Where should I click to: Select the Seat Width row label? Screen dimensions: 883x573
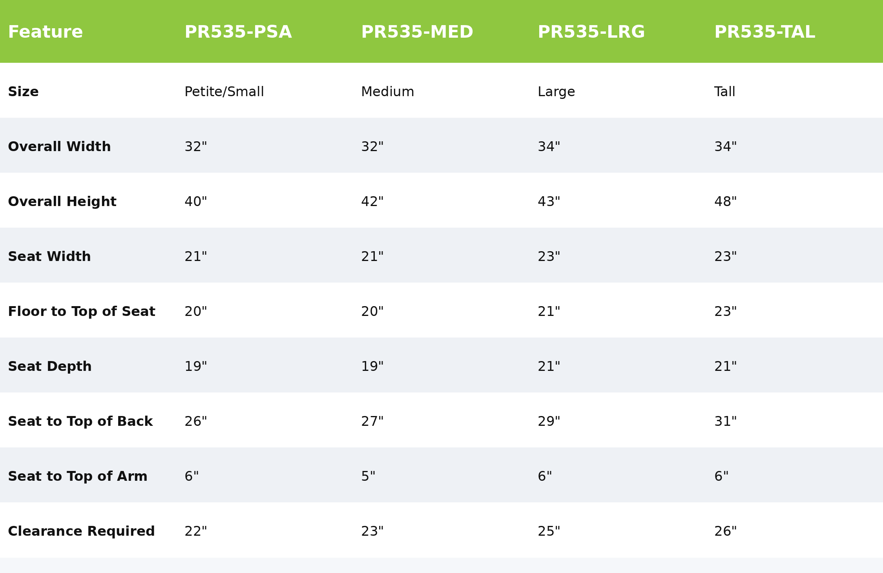pos(49,257)
